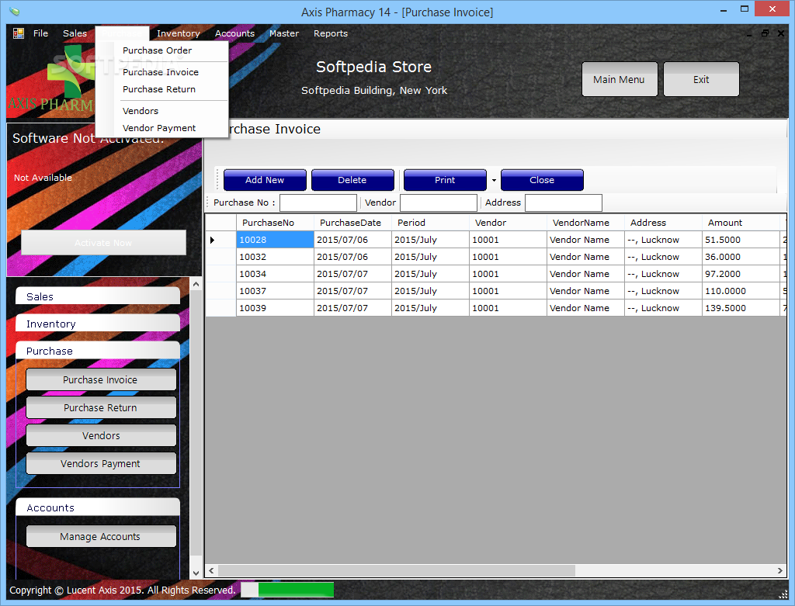Open Purchase Invoice from the sidebar

101,380
